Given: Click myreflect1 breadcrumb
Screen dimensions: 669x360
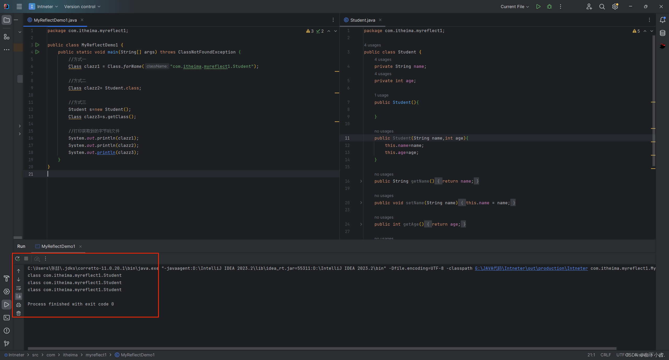Looking at the screenshot, I should (x=96, y=355).
